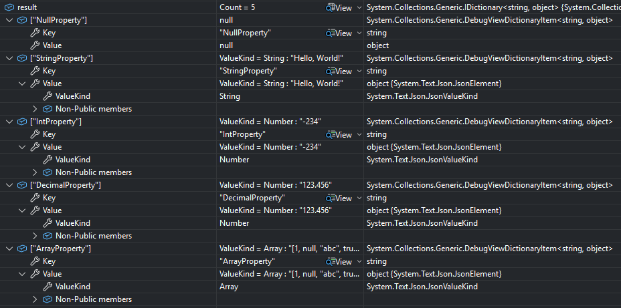The height and width of the screenshot is (308, 621).
Task: Collapse Value node under IntProperty
Action: click(x=22, y=147)
